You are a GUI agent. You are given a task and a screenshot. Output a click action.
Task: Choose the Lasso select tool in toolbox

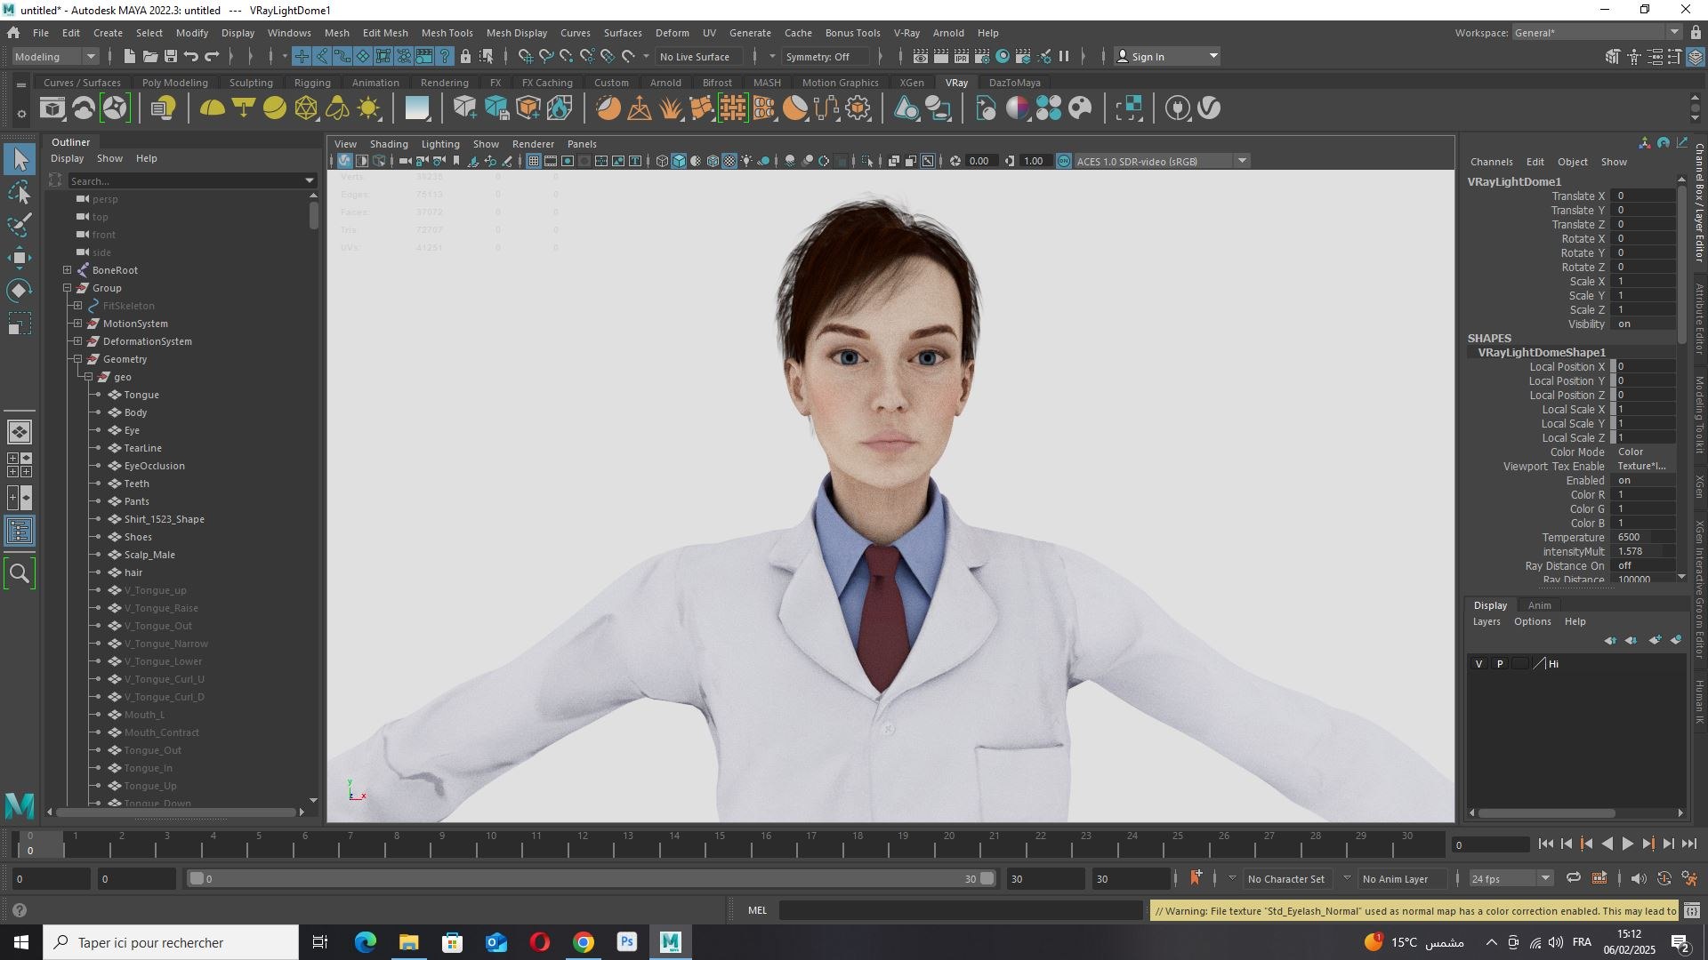[20, 193]
